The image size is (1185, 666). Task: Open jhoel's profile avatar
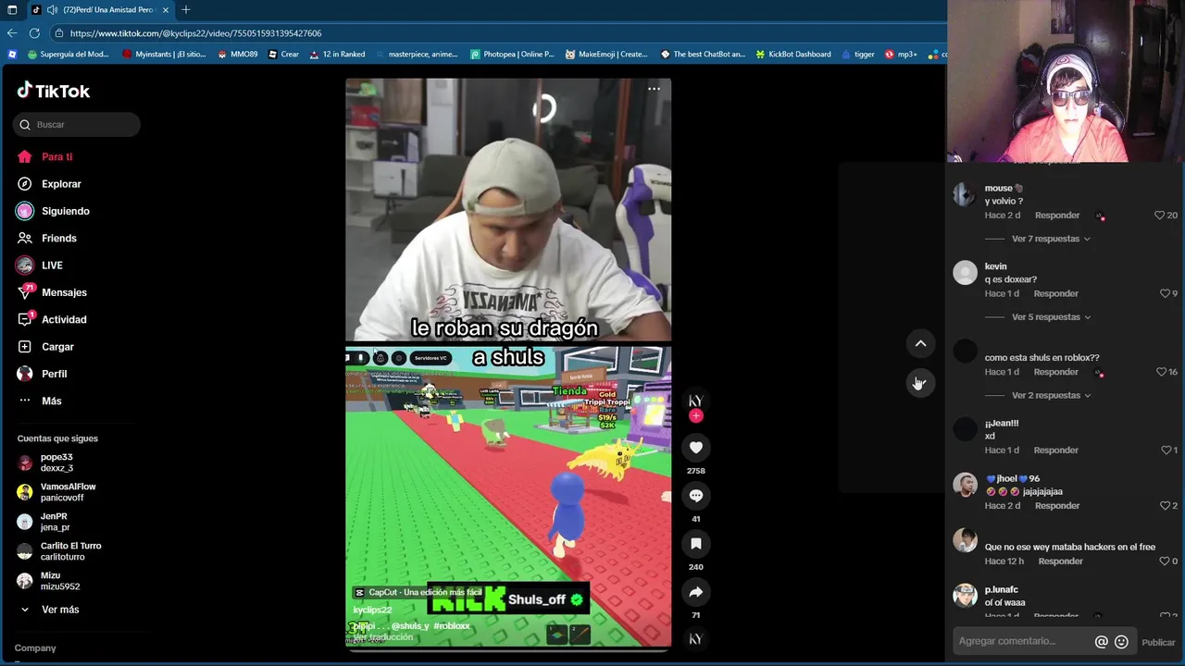point(965,485)
